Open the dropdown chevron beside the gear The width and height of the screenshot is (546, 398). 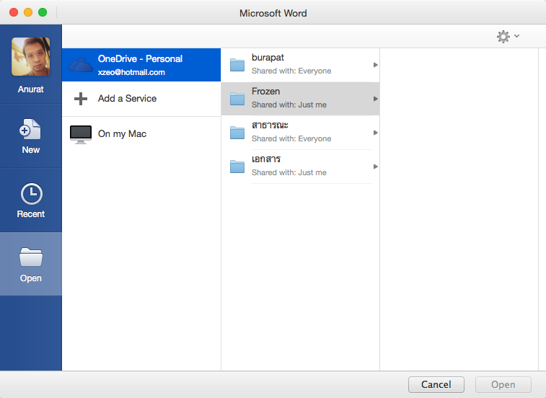[516, 36]
